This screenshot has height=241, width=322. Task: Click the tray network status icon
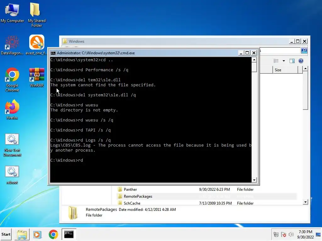pyautogui.click(x=276, y=234)
